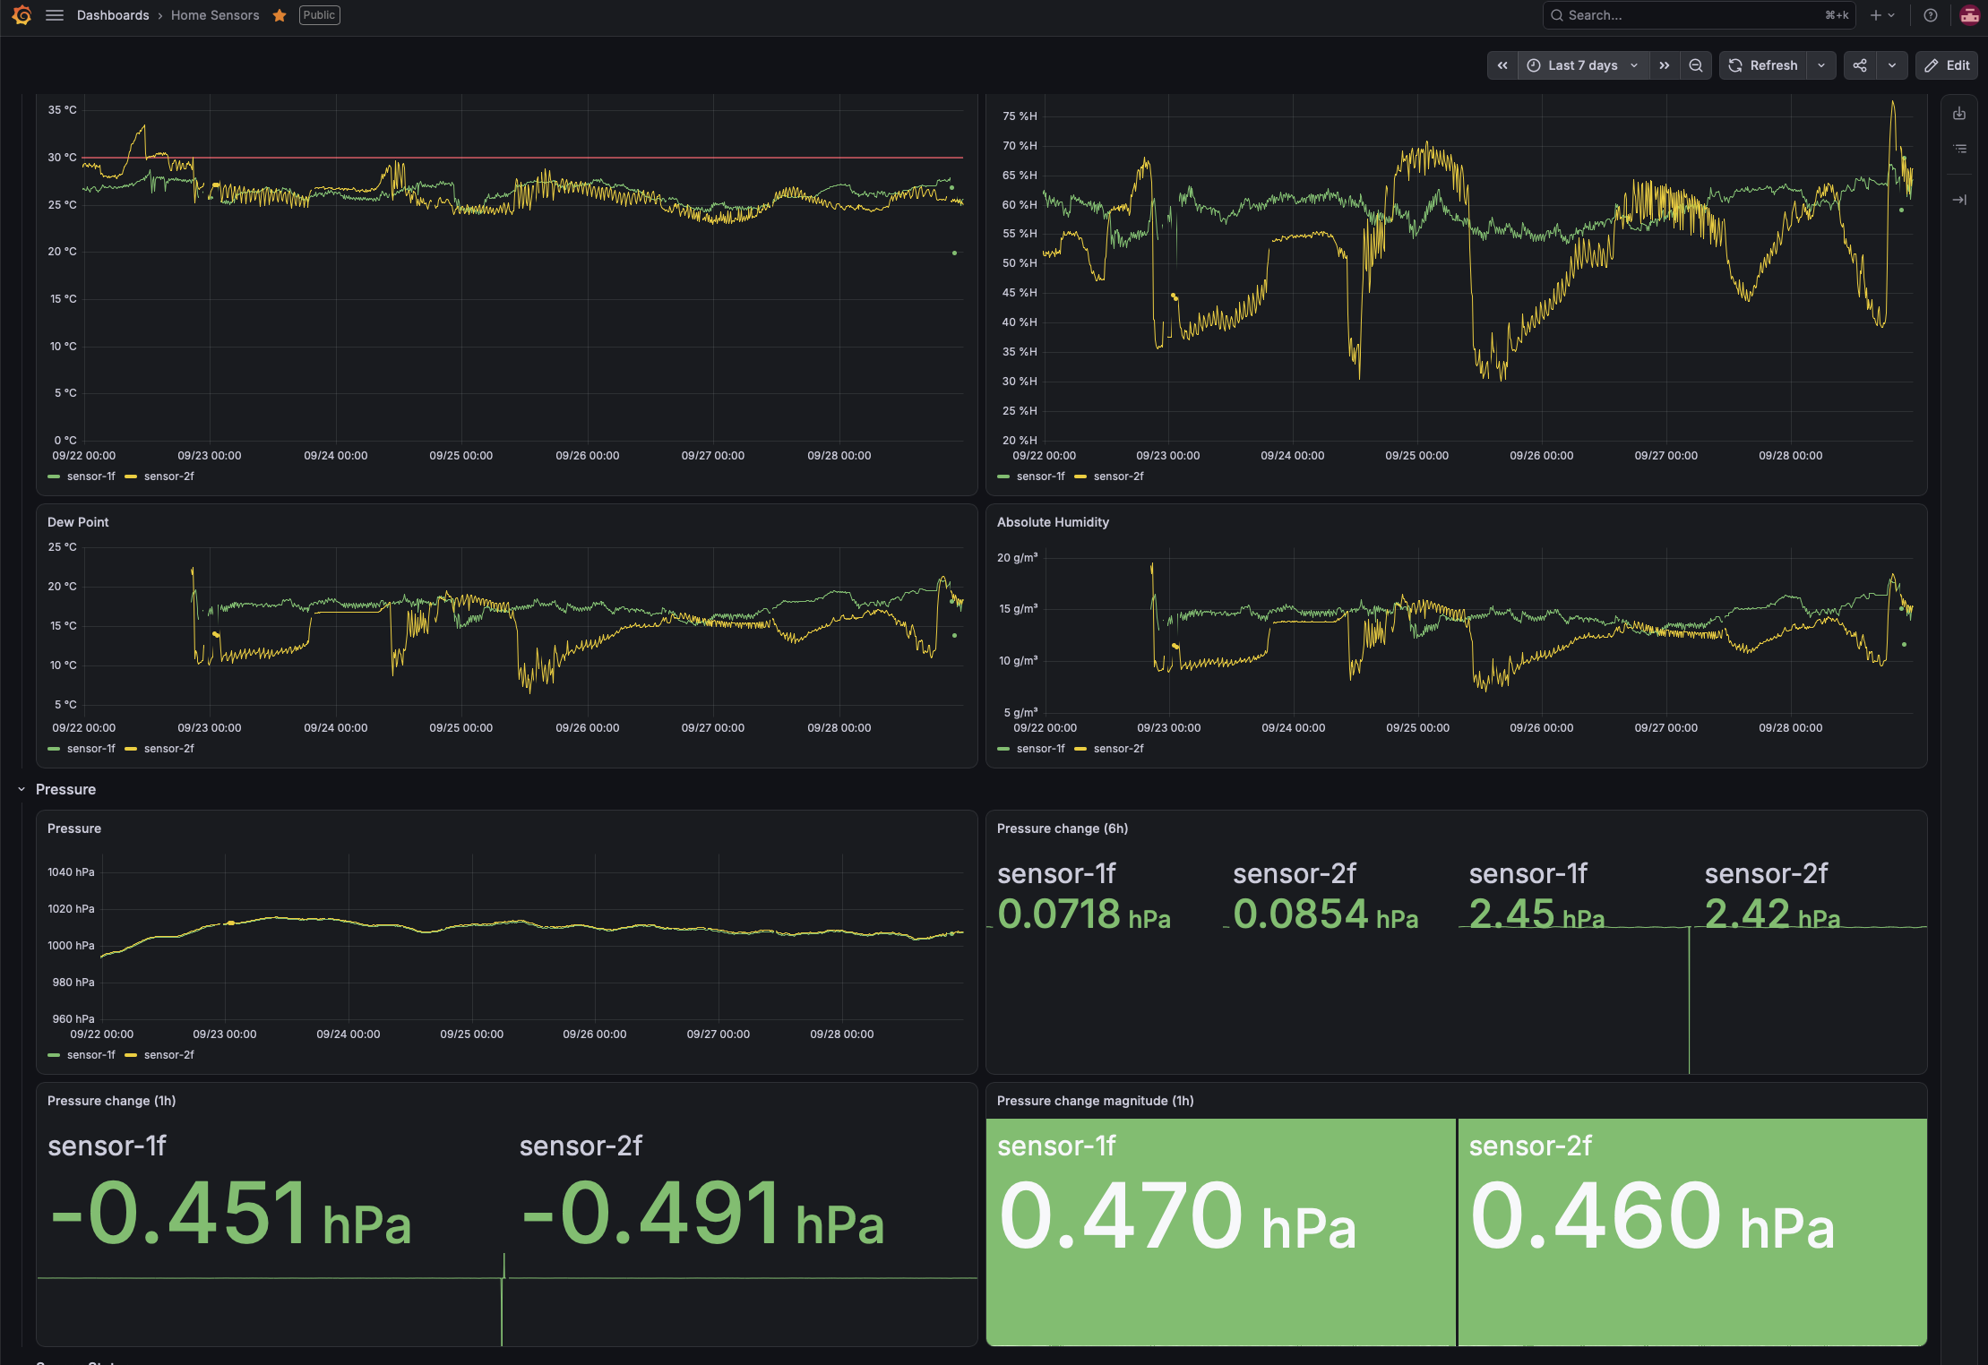Click the 0.470 hPa magnitude tile

(1221, 1232)
